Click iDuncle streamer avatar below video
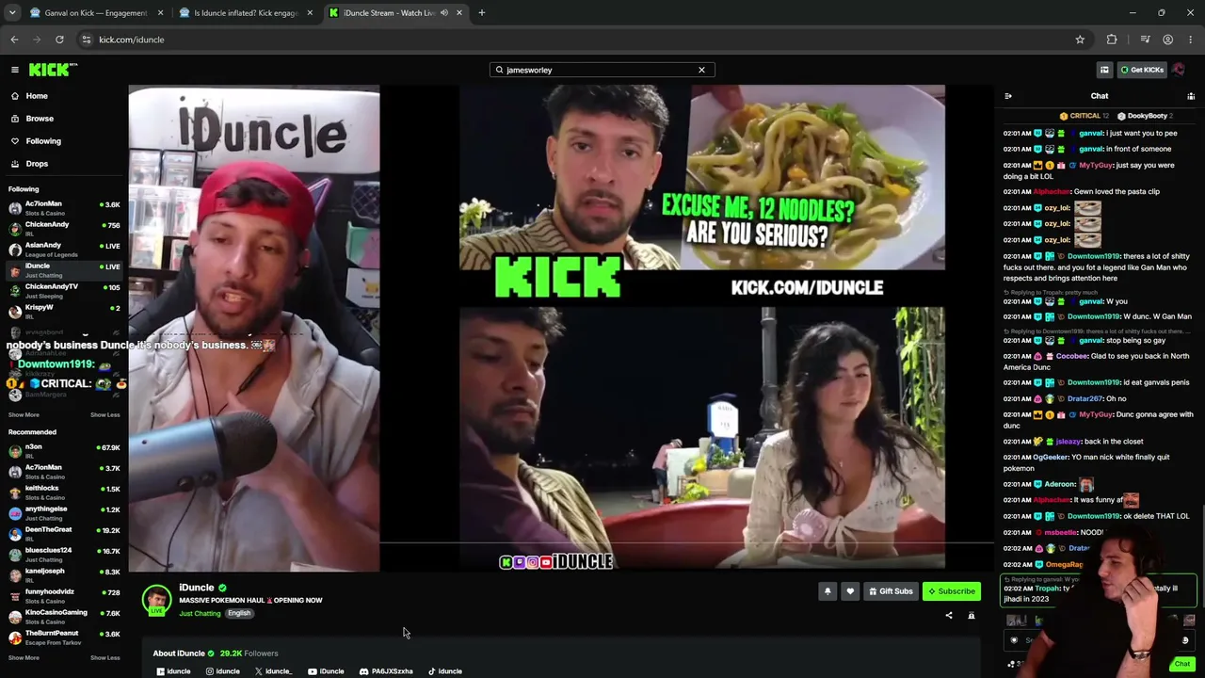 coord(156,600)
